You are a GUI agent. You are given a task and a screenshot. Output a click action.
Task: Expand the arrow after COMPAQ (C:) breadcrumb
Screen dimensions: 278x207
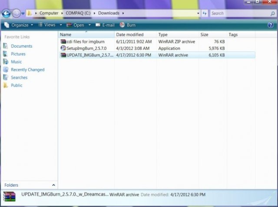(95, 13)
